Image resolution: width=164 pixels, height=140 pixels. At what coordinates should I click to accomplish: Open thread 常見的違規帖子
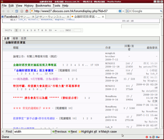pyautogui.click(x=32, y=108)
